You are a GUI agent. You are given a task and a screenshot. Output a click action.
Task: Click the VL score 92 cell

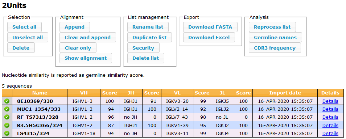coord(202,109)
